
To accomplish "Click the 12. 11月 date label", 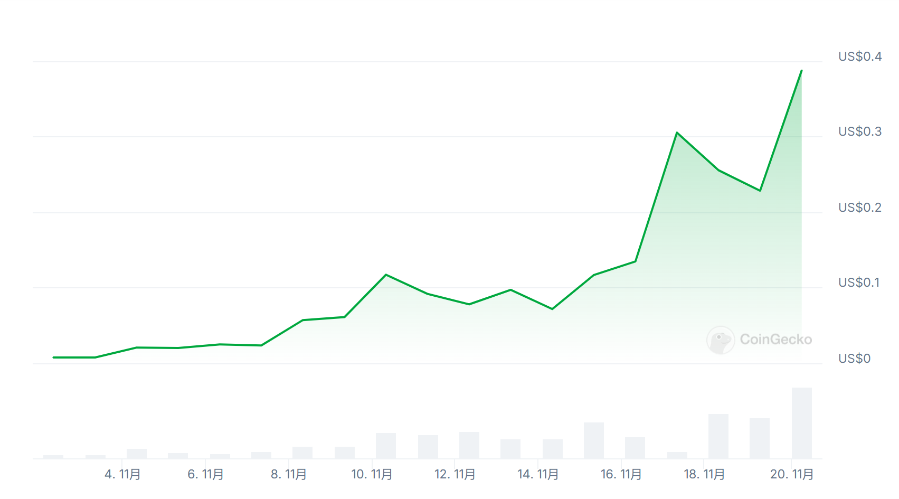I will (455, 474).
